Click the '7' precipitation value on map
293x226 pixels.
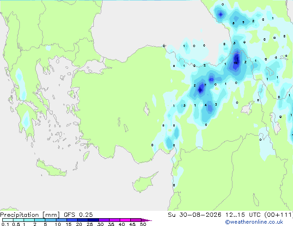click(x=205, y=85)
